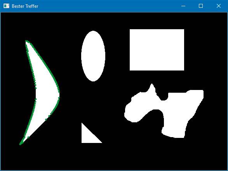Close the Bester Treffer window
Screen dimensions: 228x171
[x=219, y=6]
